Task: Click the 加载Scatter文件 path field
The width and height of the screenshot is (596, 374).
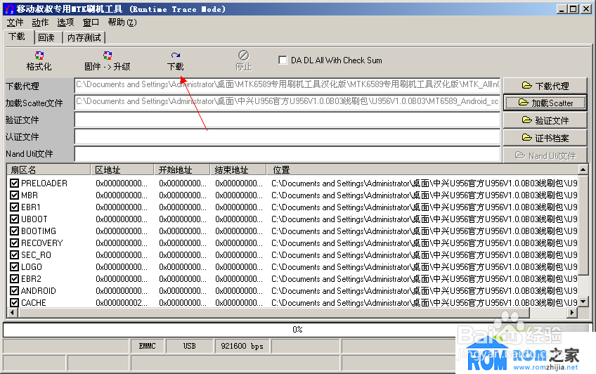Action: [x=287, y=102]
